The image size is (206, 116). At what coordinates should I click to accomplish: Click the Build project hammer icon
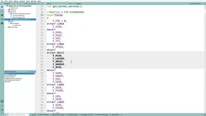point(2,113)
